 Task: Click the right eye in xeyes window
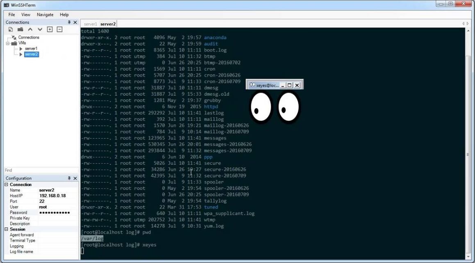point(289,107)
